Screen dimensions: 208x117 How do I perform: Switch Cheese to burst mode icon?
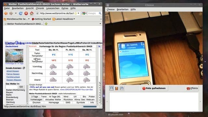point(122,88)
